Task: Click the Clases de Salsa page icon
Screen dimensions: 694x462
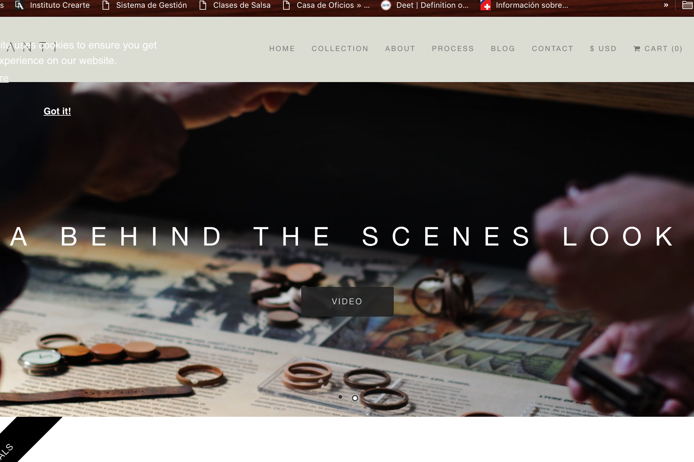Action: pyautogui.click(x=203, y=5)
